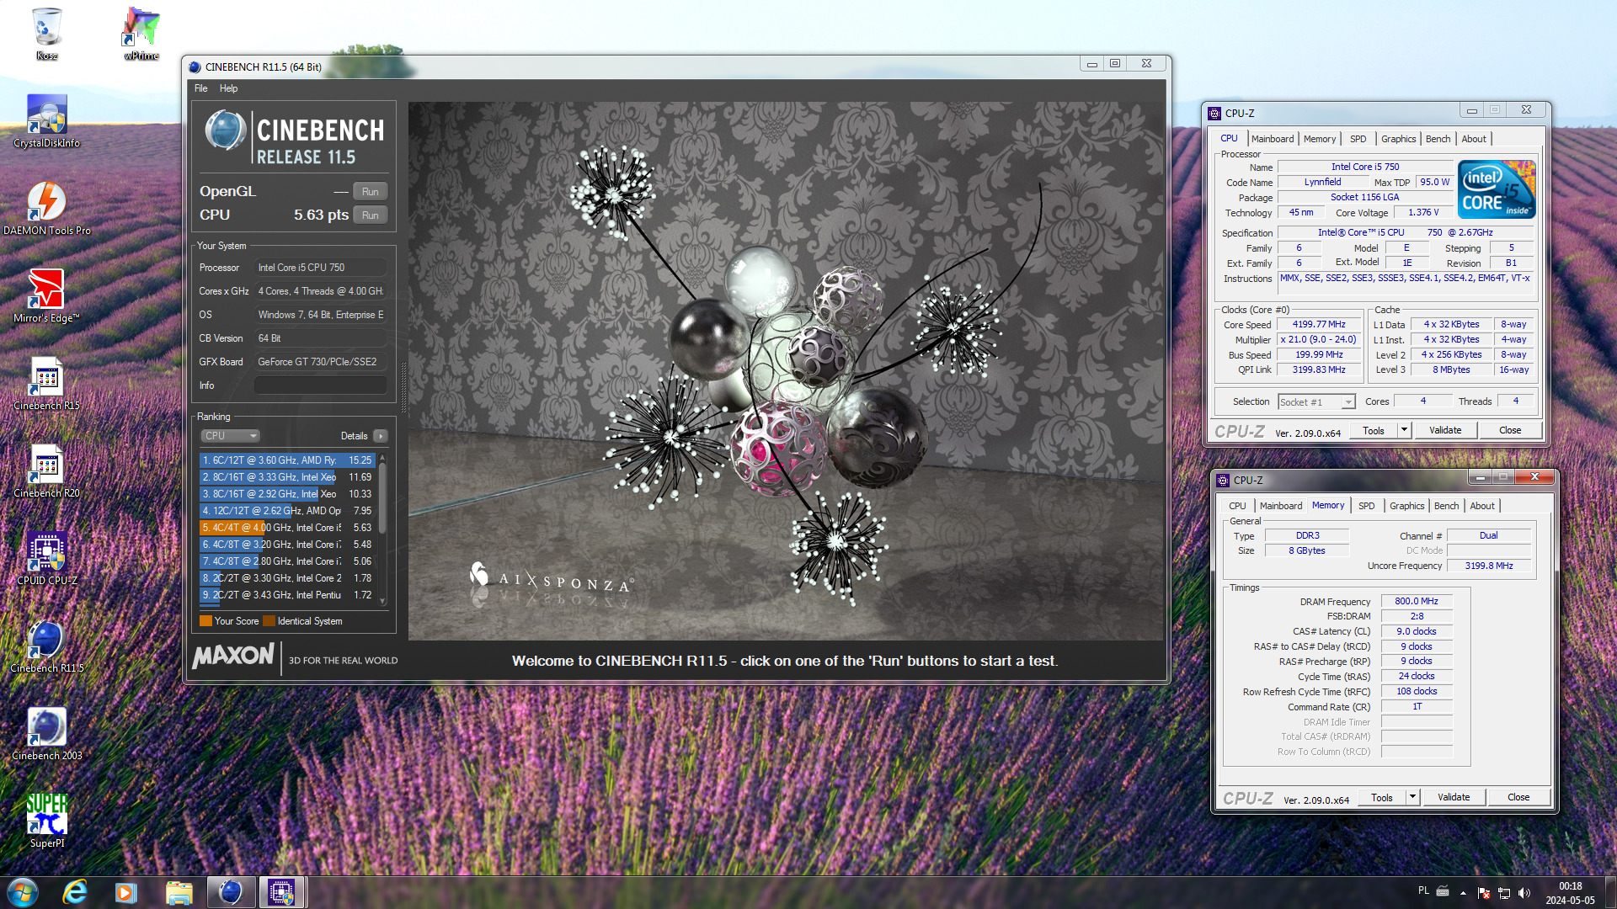Switch to Memory tab in top CPU-Z

point(1319,139)
